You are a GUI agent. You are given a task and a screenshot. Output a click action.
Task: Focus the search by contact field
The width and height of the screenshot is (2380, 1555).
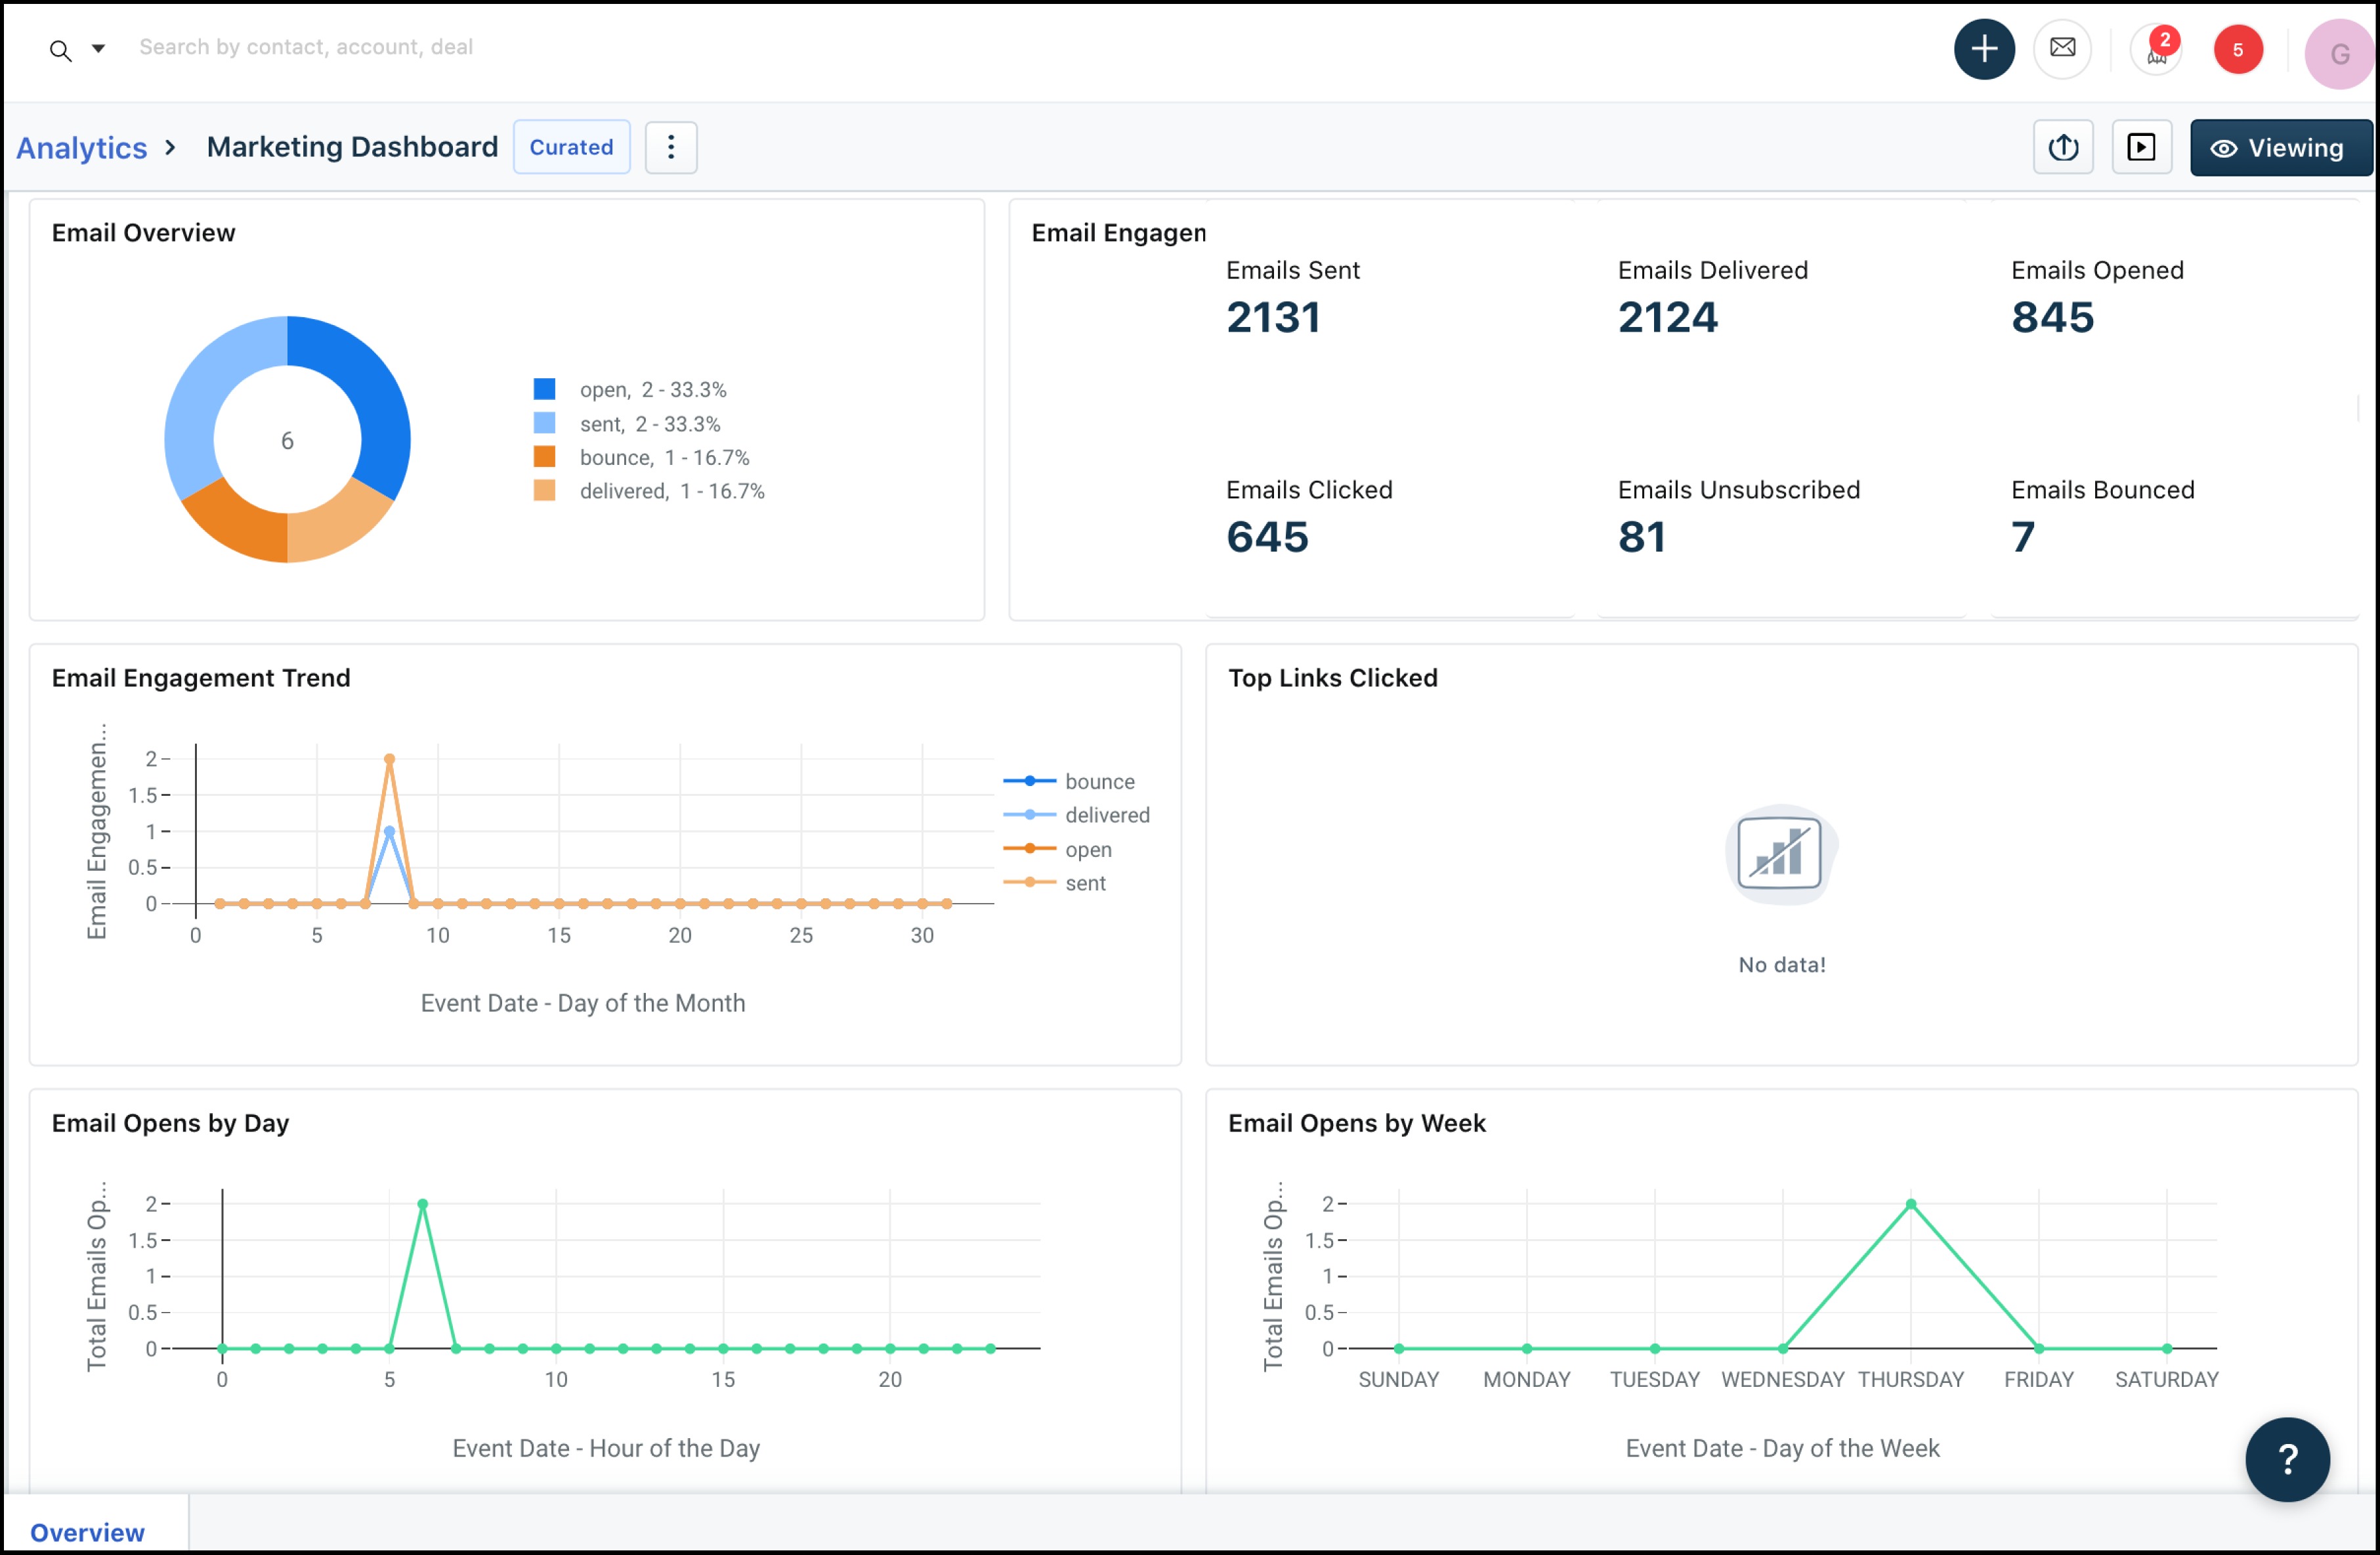(x=305, y=47)
